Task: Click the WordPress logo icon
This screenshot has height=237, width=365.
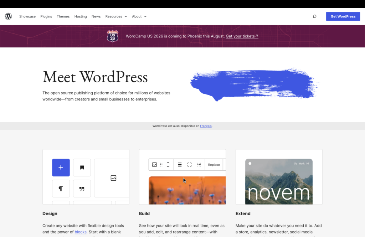Action: point(9,16)
